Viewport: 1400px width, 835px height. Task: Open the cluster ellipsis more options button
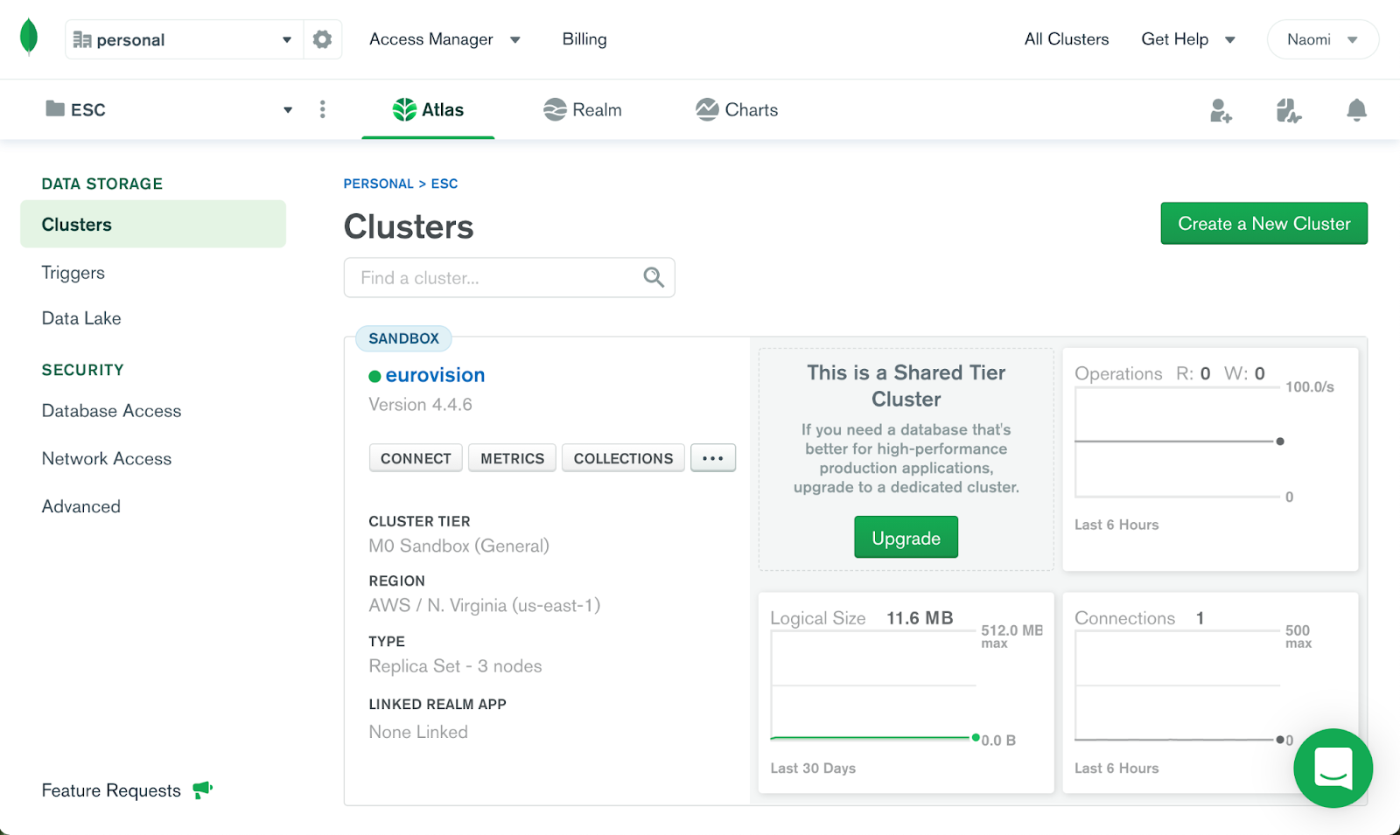pos(713,458)
